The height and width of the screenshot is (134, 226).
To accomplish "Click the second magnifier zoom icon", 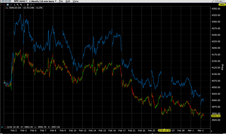I will [21, 5].
